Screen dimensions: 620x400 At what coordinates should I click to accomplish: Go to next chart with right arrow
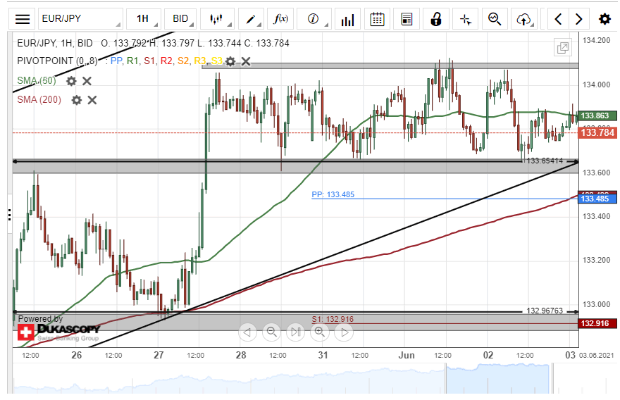579,19
